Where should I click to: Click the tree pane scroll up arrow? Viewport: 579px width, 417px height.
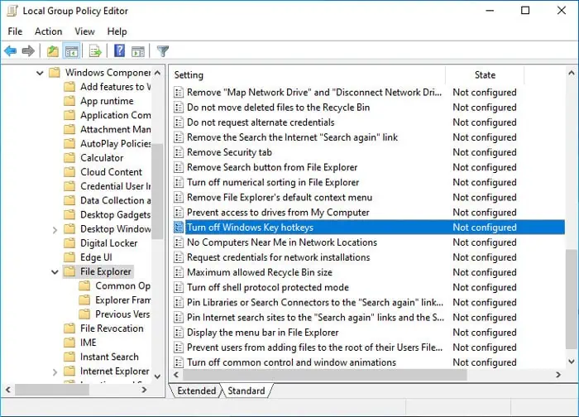coord(158,73)
